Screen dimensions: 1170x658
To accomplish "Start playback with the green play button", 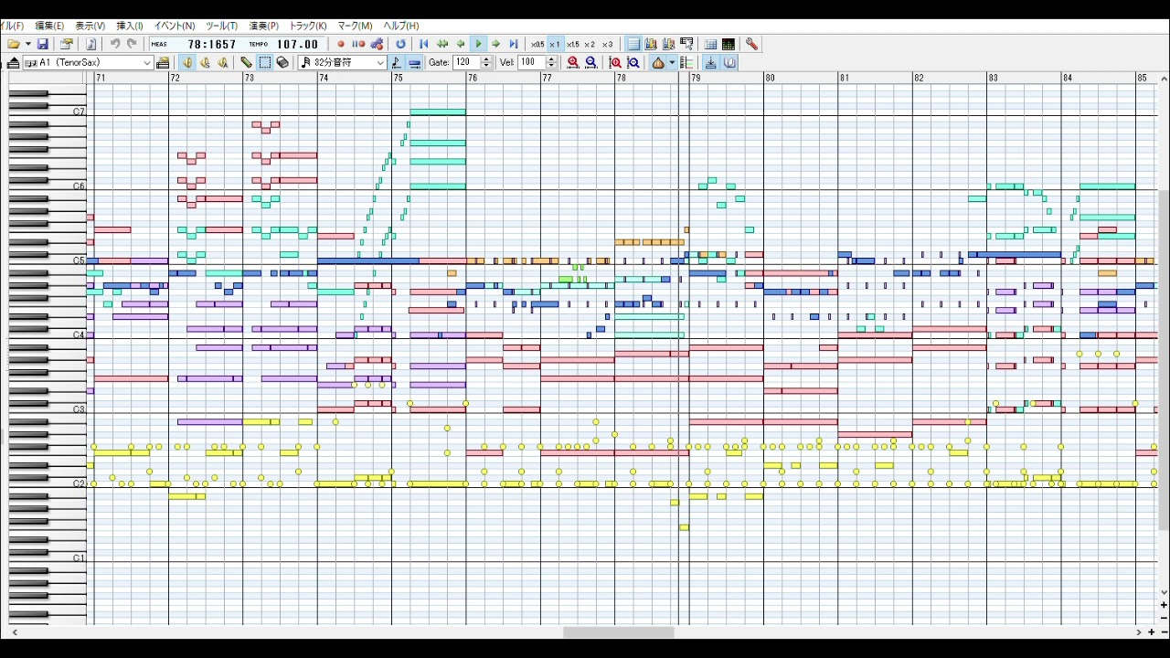I will coord(478,44).
